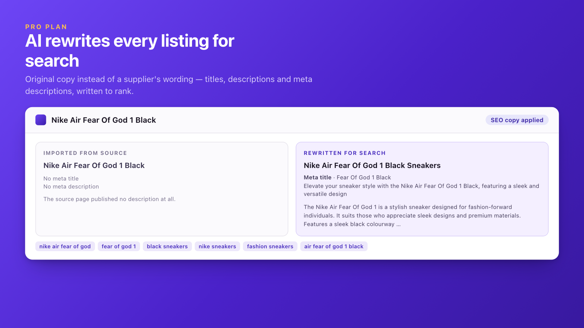Screen dimensions: 584x328
Task: Pick the 'nike sneakers' keyword tag
Action: click(x=217, y=246)
